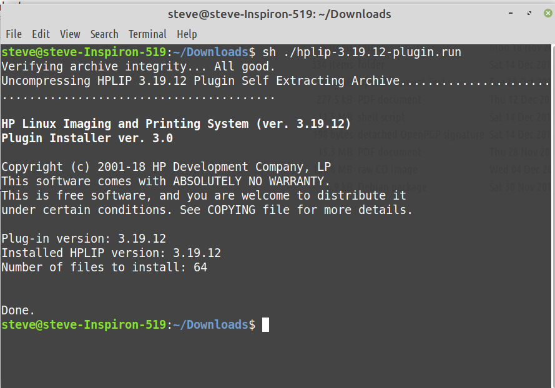This screenshot has height=388, width=555.
Task: Open the Search menu
Action: point(104,34)
